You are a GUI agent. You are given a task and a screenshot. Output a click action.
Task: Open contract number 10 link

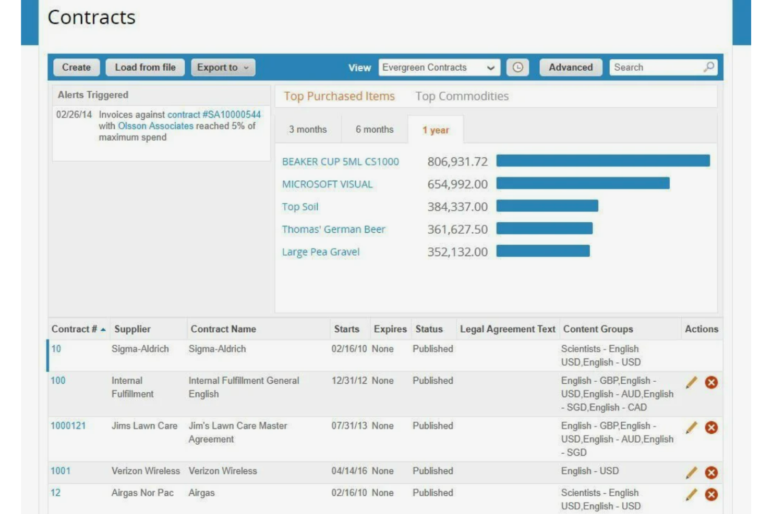56,349
